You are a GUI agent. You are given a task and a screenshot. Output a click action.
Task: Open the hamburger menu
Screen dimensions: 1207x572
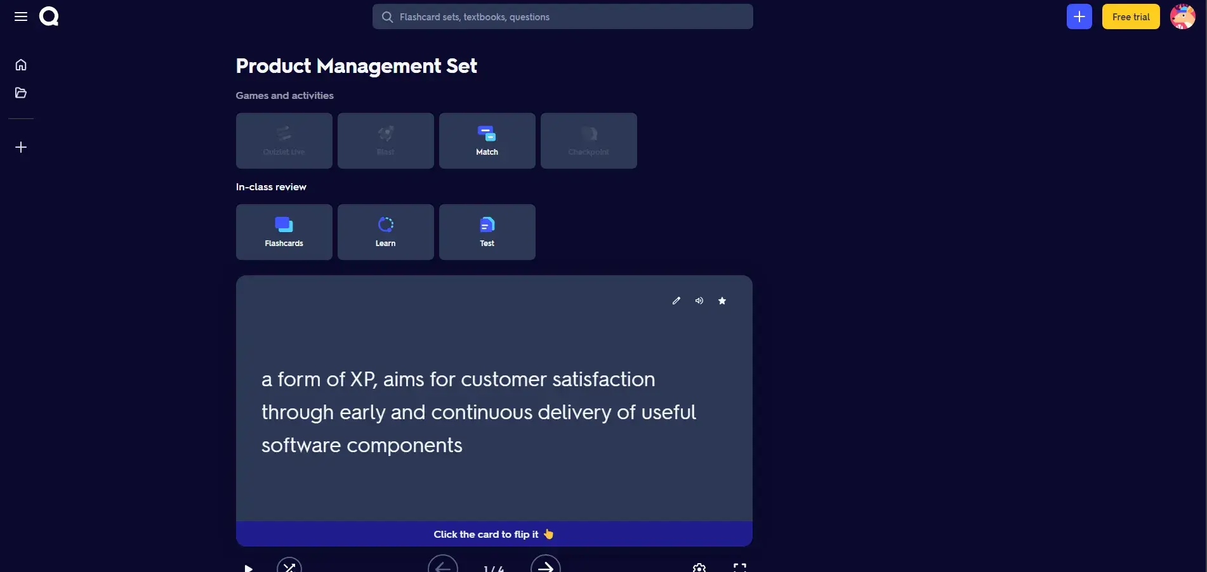[x=21, y=16]
